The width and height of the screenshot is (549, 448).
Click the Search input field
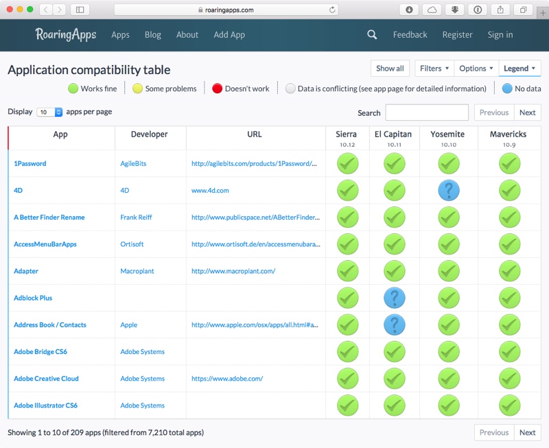pyautogui.click(x=427, y=113)
